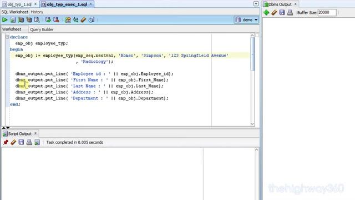Click run icon in Script Output toolbar
This screenshot has width=355, height=200.
[37, 142]
